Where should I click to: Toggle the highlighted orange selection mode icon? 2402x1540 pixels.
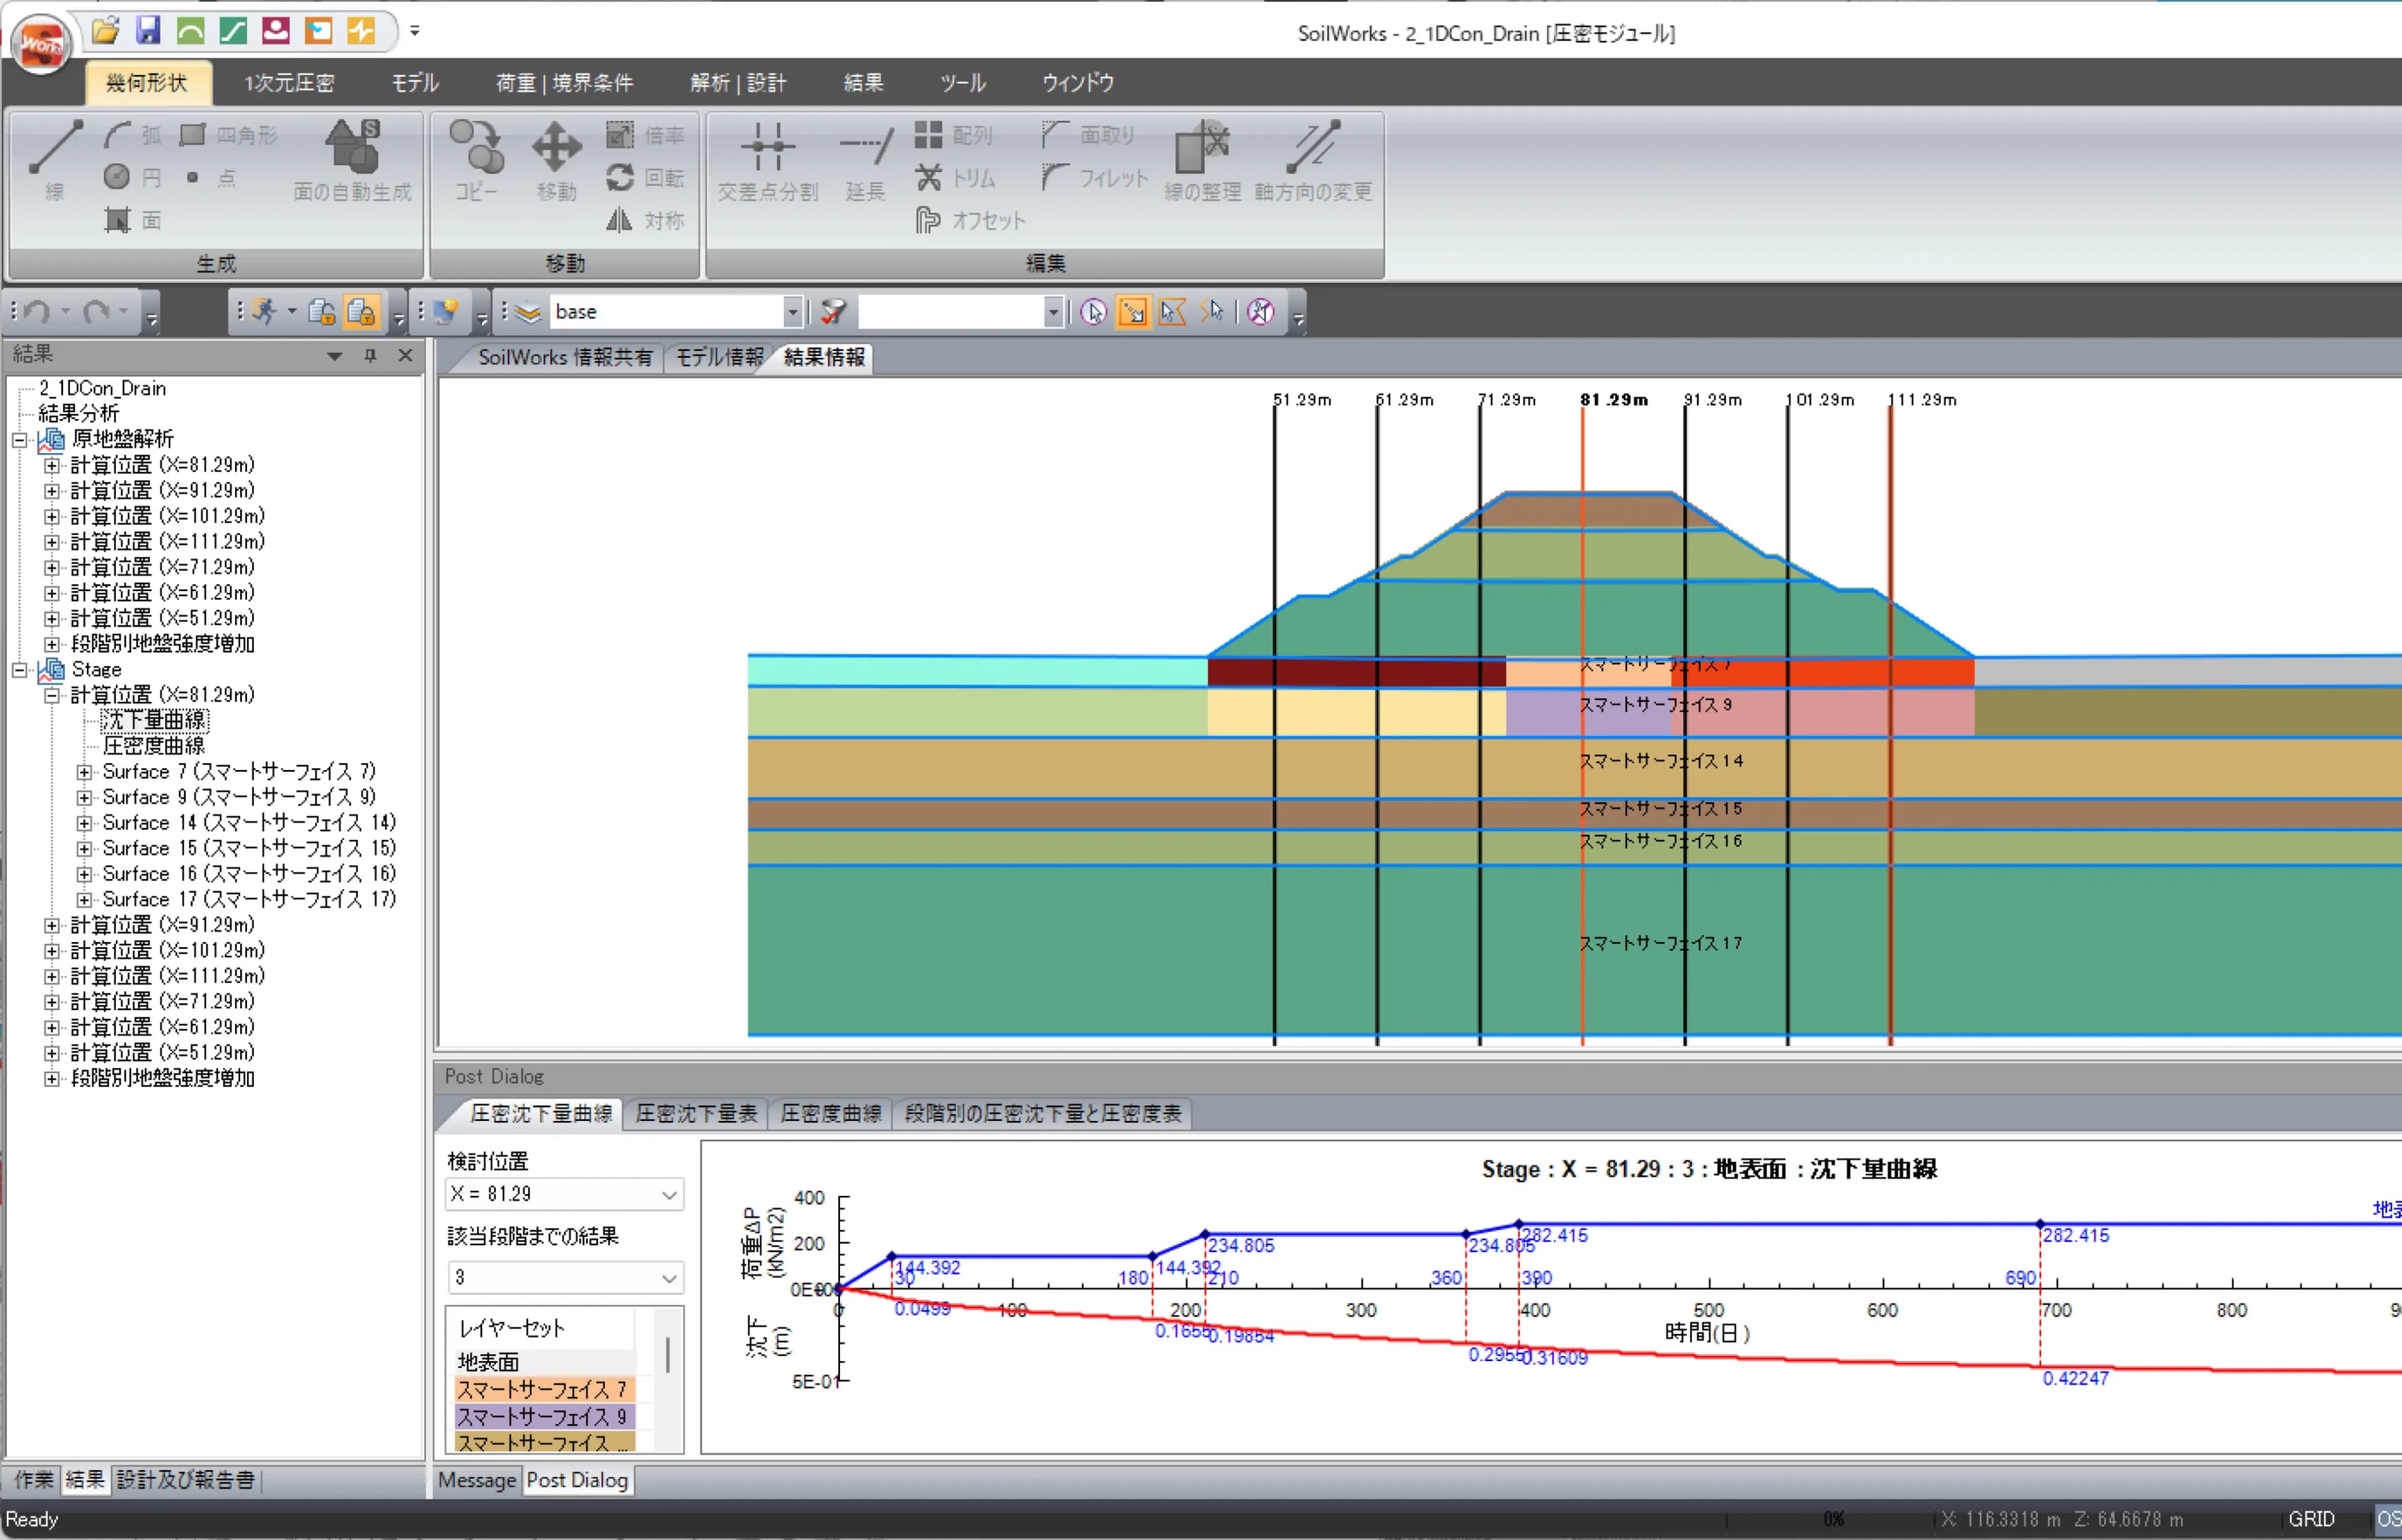pyautogui.click(x=1132, y=312)
